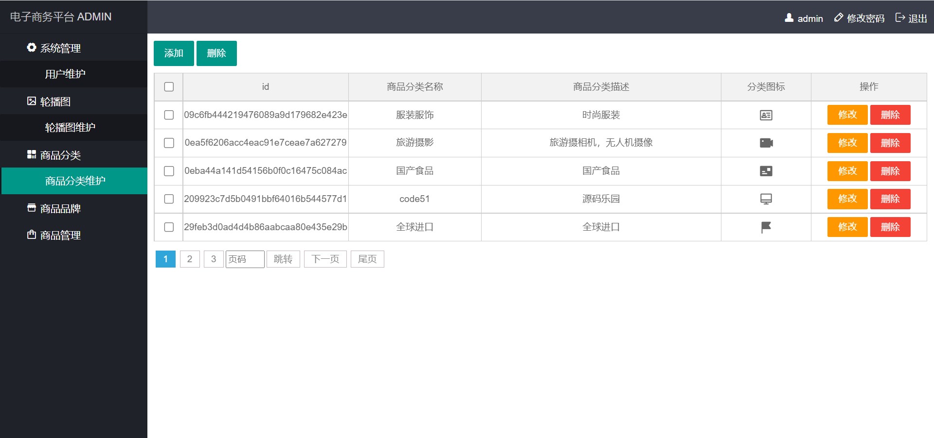Click the 时尚服装 description cell
Screen dimensions: 934x438
[x=601, y=115]
